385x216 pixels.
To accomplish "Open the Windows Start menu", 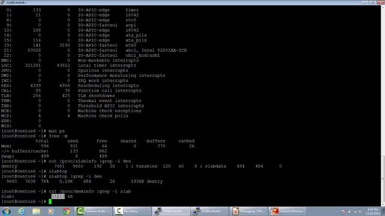I will point(6,211).
